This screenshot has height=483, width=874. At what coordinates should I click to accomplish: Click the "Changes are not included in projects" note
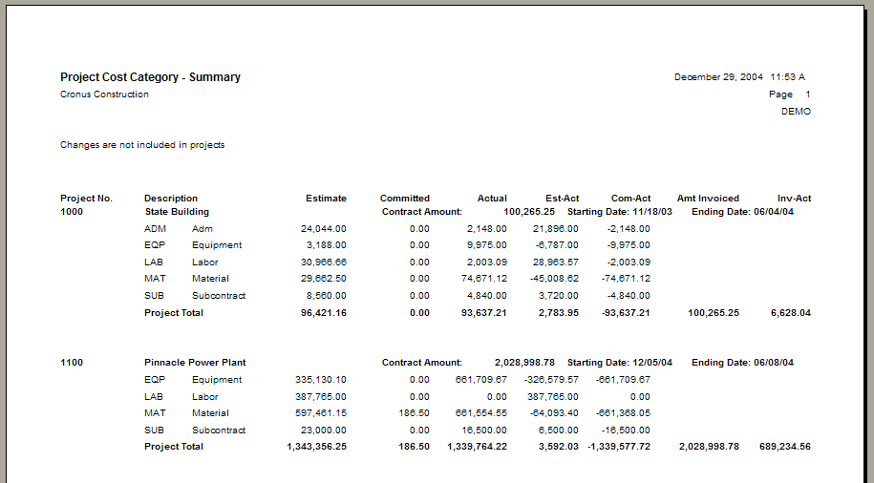[142, 145]
